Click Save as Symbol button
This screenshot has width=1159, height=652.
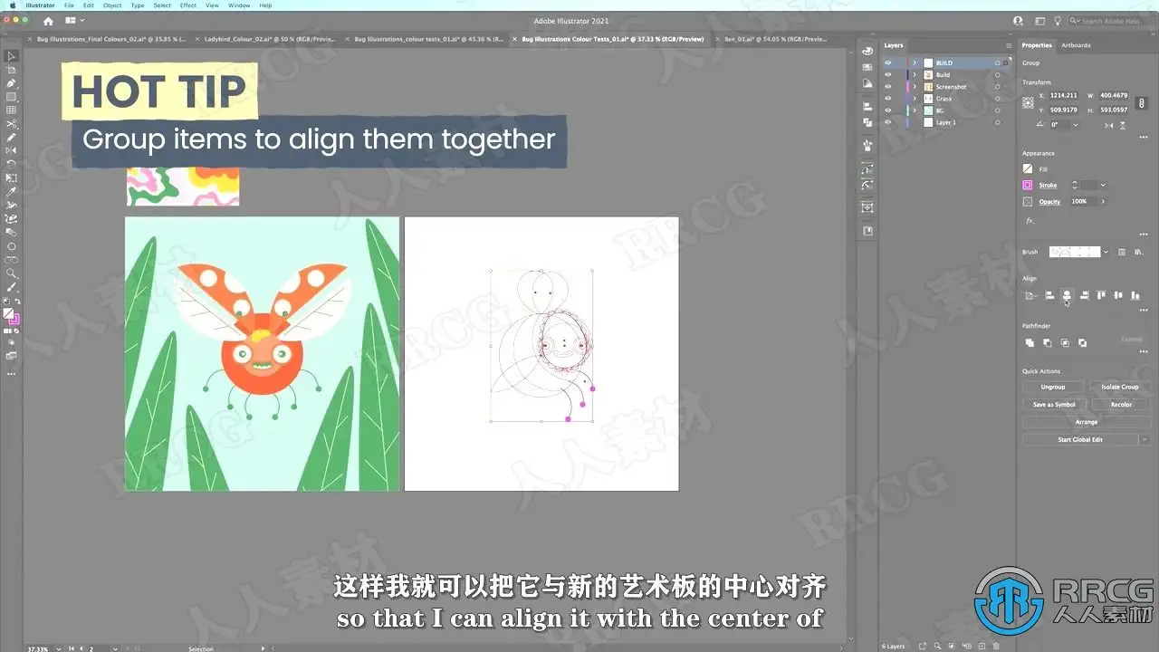1053,405
